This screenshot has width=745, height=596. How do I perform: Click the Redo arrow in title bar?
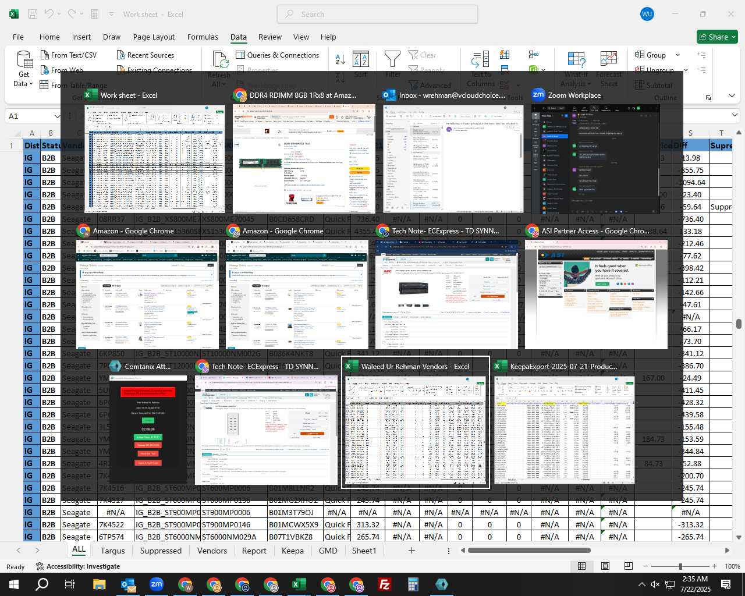[x=72, y=14]
